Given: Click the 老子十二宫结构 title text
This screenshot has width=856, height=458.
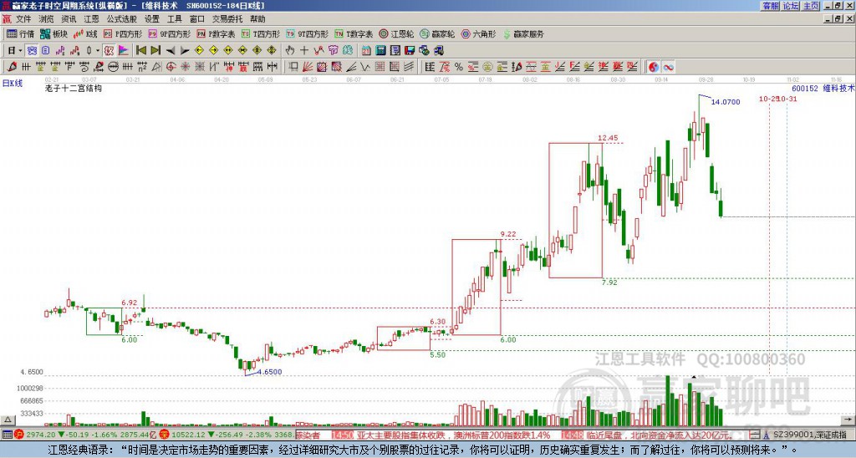Looking at the screenshot, I should [74, 88].
